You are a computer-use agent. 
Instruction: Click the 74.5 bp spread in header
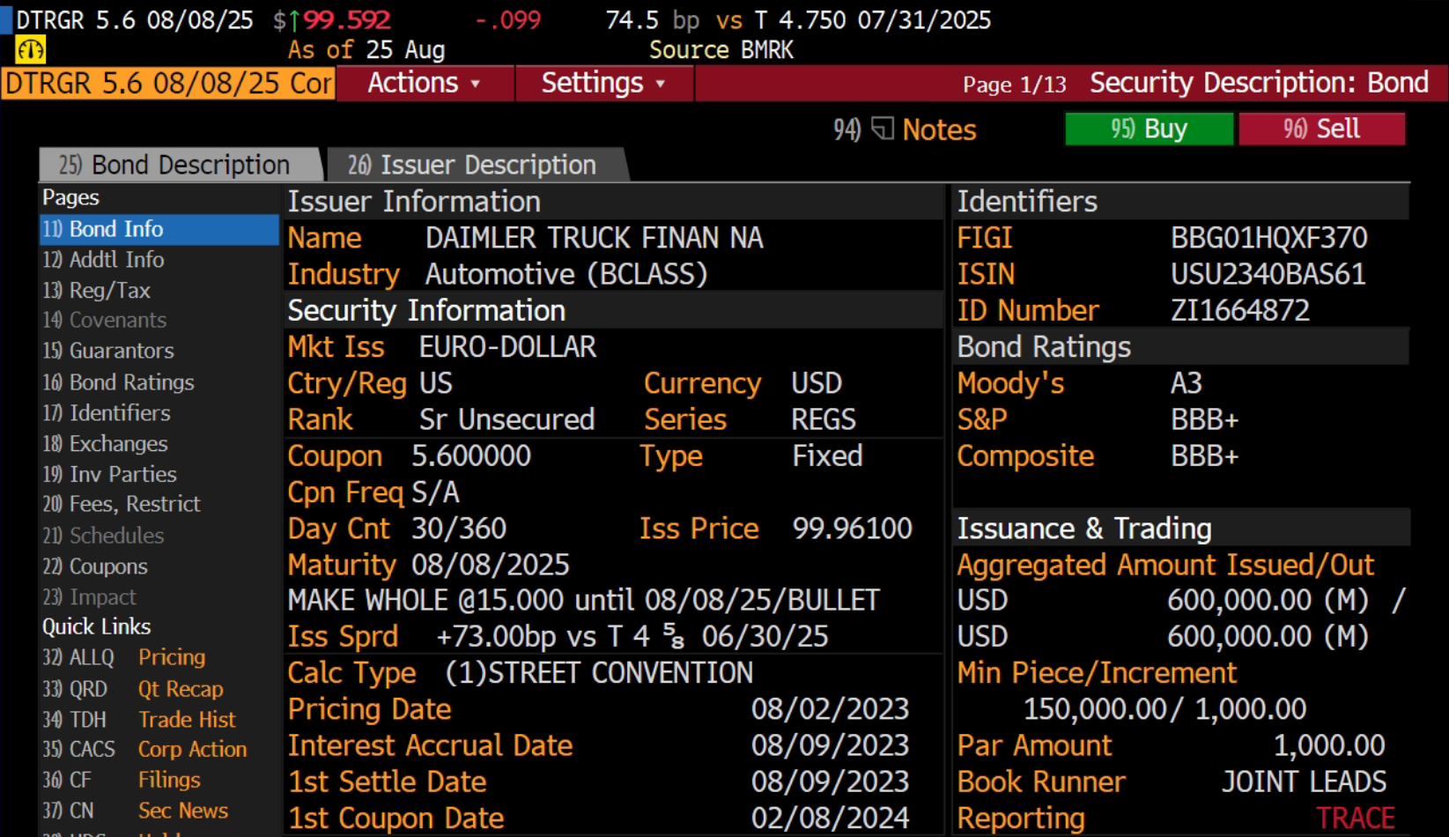(652, 19)
